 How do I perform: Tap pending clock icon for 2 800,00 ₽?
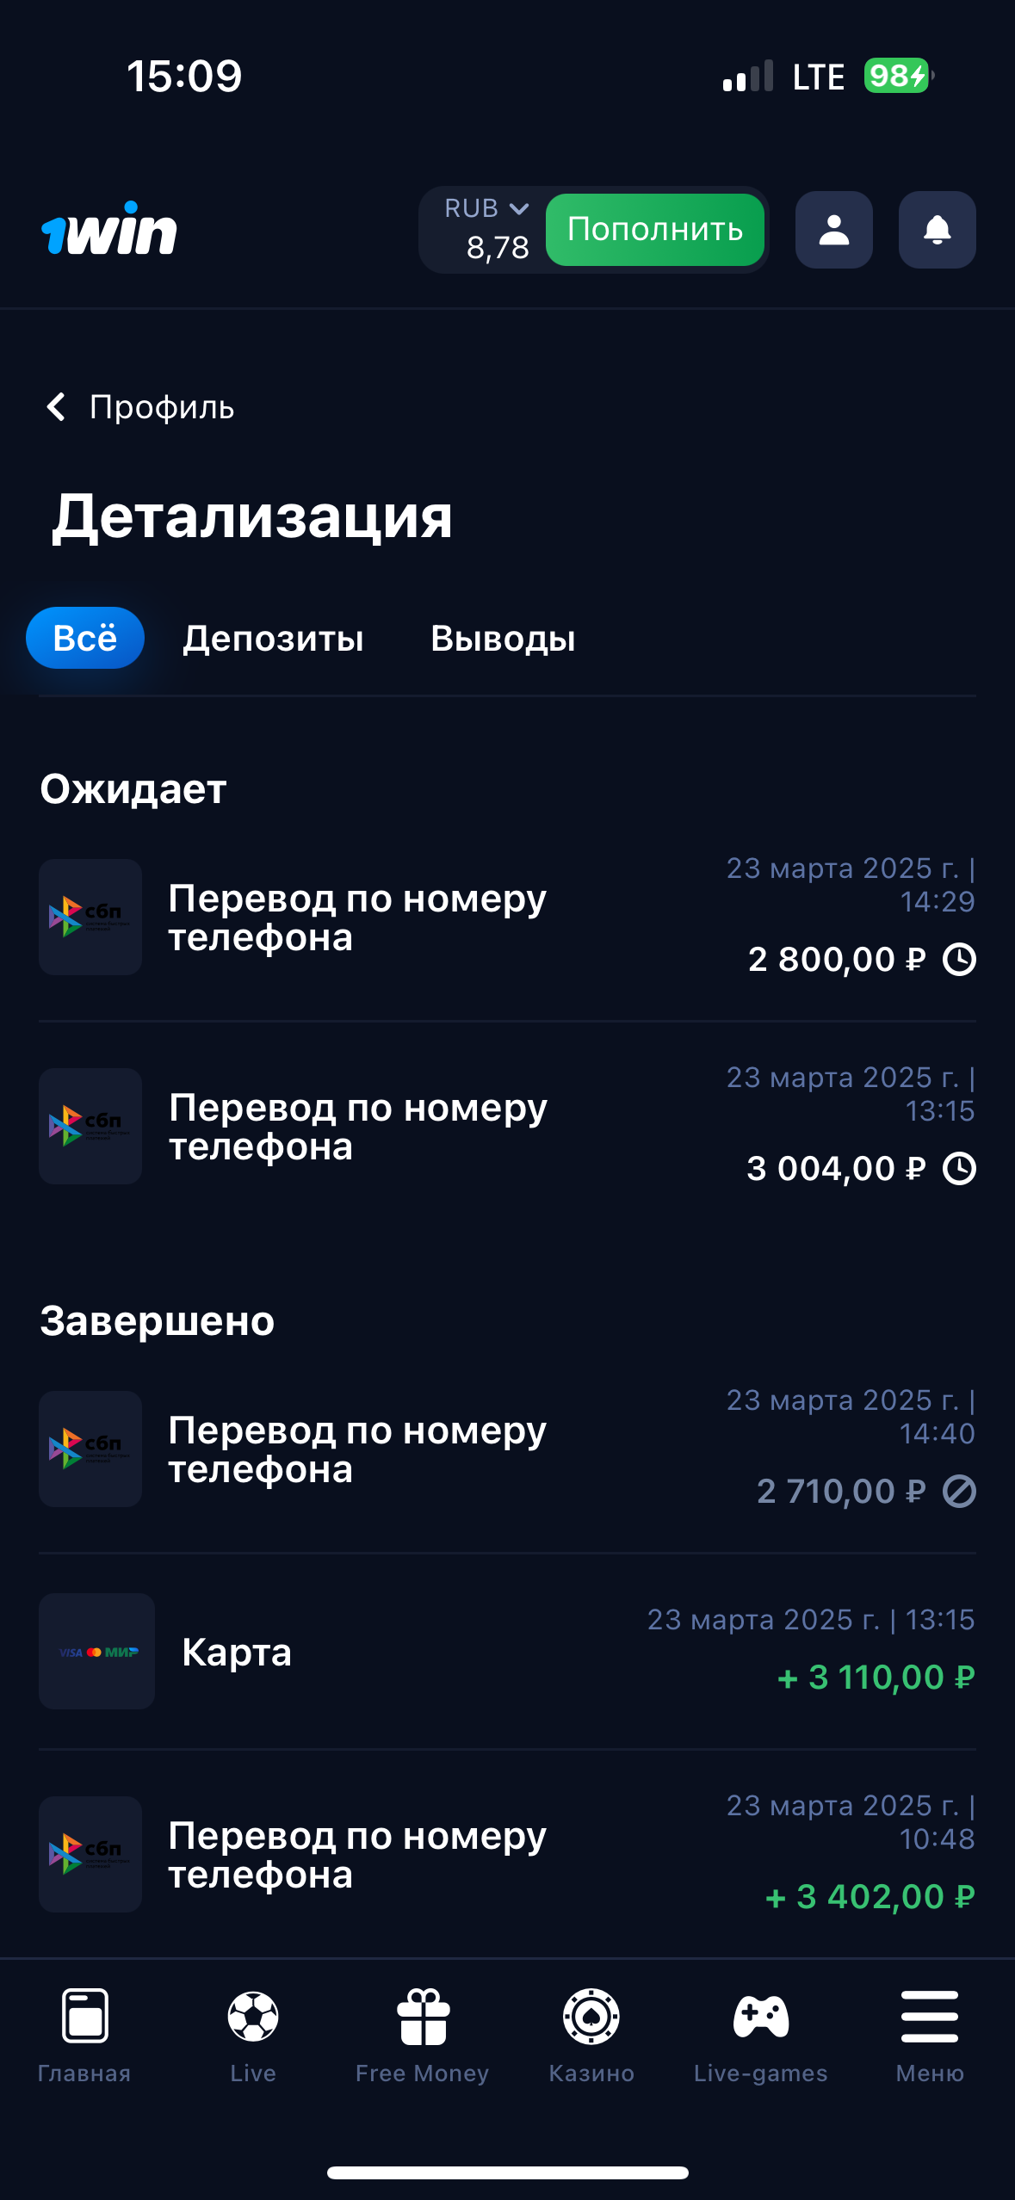(959, 960)
